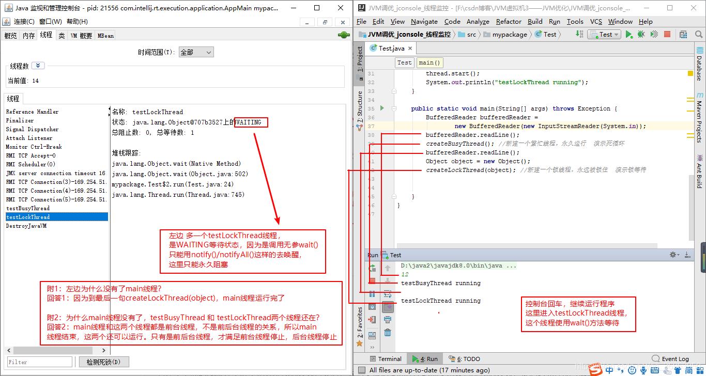Open the IntelliJ Analyze menu

(478, 21)
